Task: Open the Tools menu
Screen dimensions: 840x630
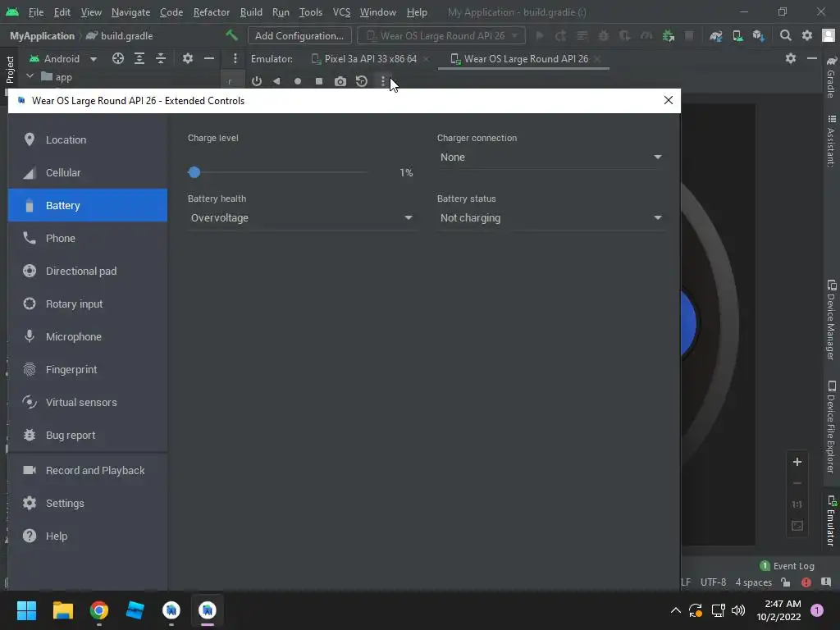Action: tap(311, 11)
